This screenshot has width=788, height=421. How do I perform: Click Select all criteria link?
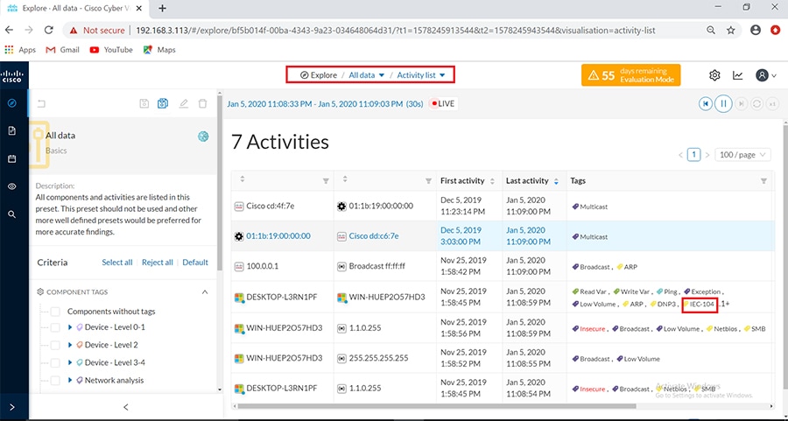[x=117, y=263]
